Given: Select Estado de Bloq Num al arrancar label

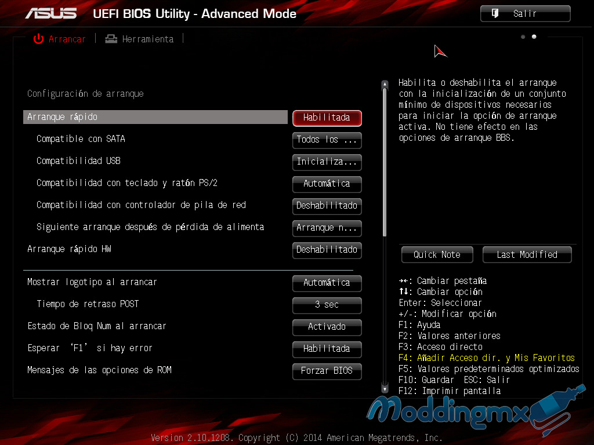Looking at the screenshot, I should 97,326.
